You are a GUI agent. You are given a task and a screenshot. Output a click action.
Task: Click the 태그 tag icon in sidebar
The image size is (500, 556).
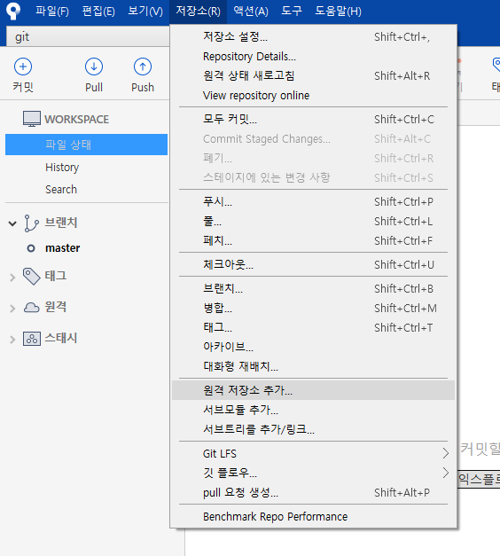click(x=32, y=277)
